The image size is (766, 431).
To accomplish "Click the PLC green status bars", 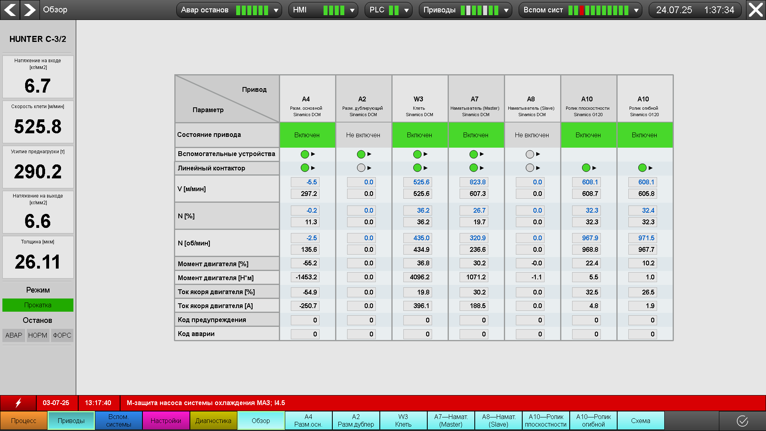I will (394, 10).
